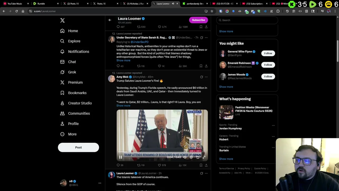The image size is (339, 191).
Task: Open Terms of Service footer link
Action: point(226,169)
